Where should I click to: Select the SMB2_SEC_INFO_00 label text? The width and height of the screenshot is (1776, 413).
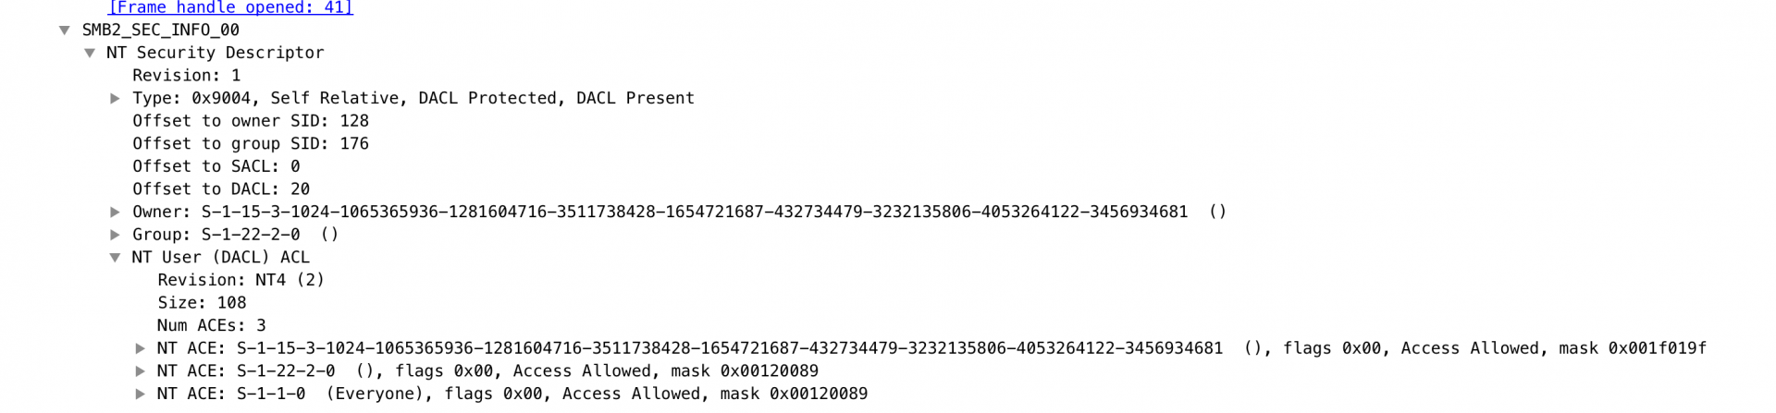(161, 30)
